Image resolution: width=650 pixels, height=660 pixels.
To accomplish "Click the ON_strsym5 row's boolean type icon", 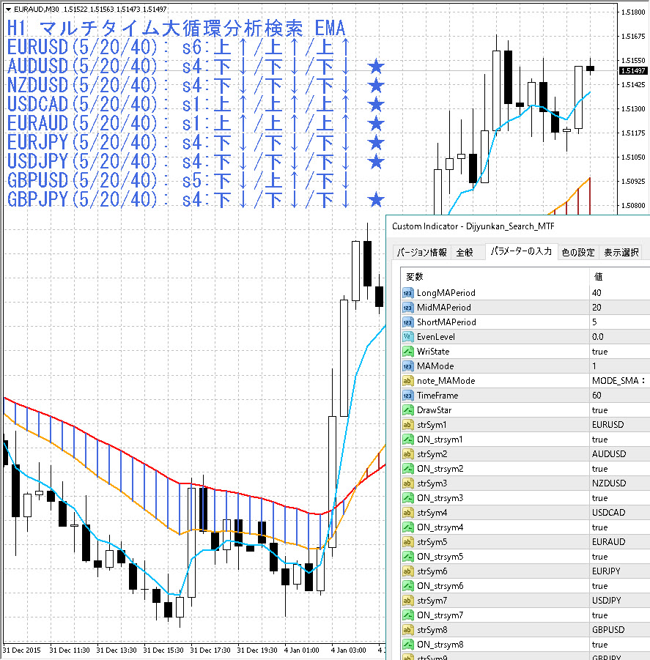I will (x=407, y=557).
